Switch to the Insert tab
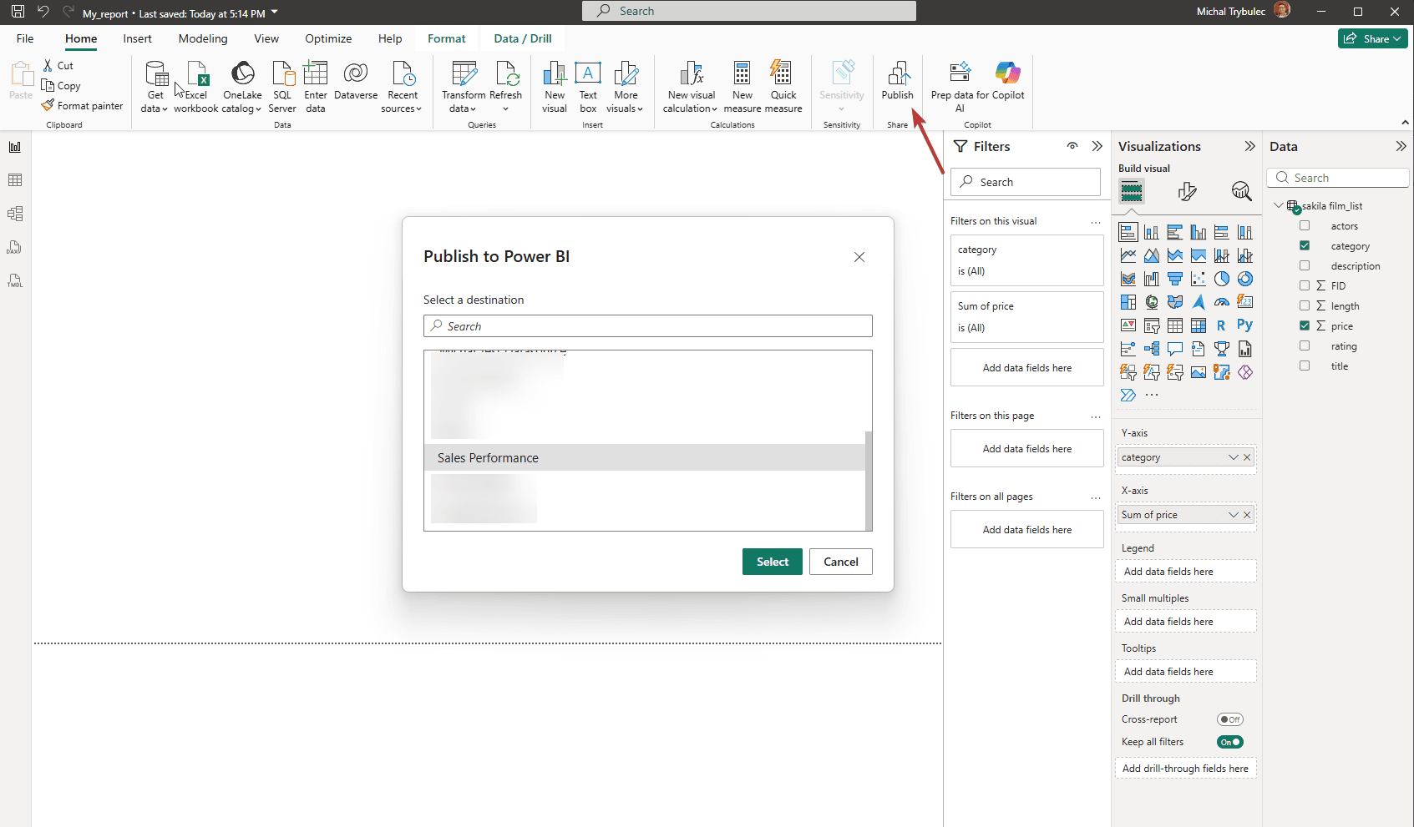This screenshot has width=1414, height=827. pos(137,38)
